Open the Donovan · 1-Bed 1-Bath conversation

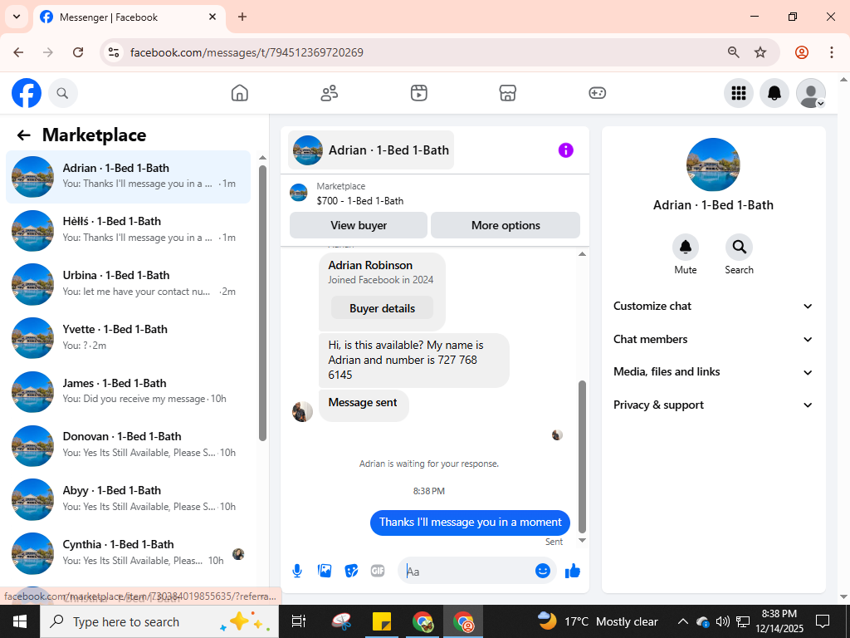point(128,444)
